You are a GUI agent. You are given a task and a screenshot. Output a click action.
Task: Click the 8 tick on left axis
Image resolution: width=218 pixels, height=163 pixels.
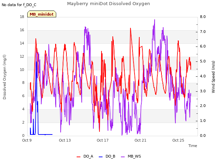[x=23, y=83]
